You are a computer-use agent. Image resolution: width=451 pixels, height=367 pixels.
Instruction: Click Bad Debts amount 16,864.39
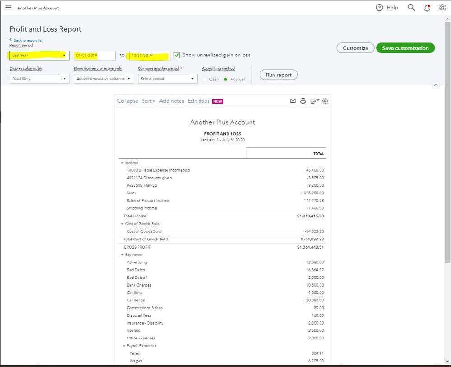click(x=315, y=270)
